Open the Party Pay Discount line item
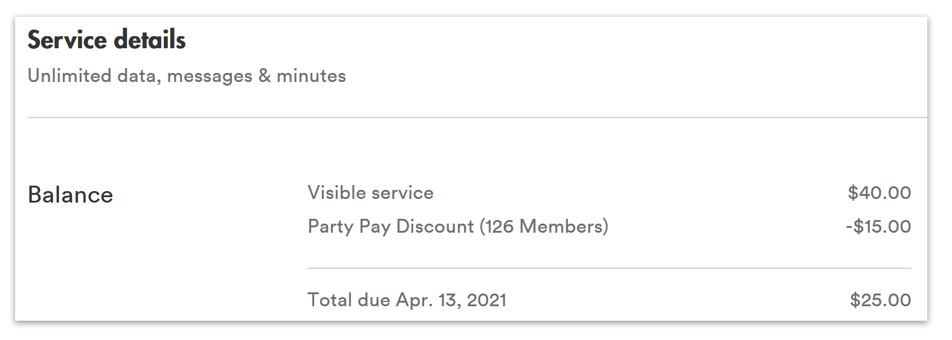Viewport: 952px width, 340px height. 458,226
